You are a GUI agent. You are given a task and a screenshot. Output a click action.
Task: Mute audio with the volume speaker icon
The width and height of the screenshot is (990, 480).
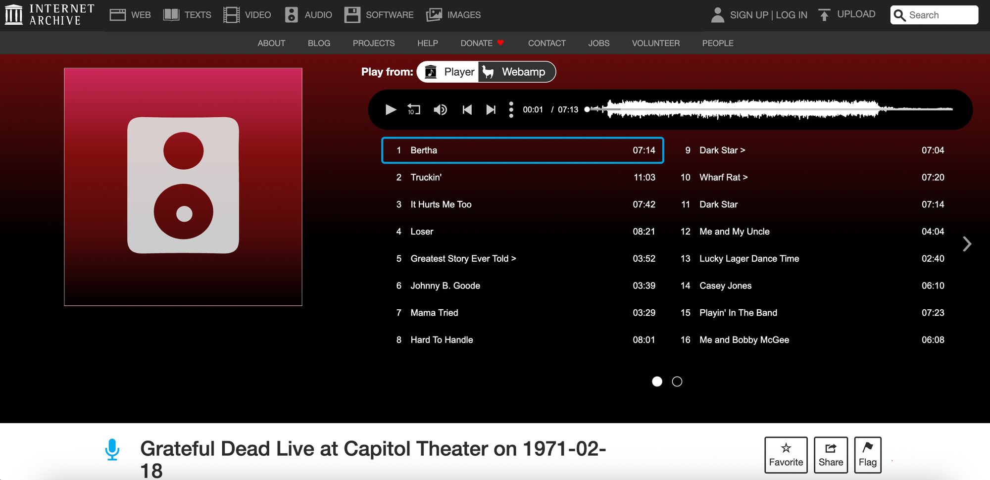[440, 109]
